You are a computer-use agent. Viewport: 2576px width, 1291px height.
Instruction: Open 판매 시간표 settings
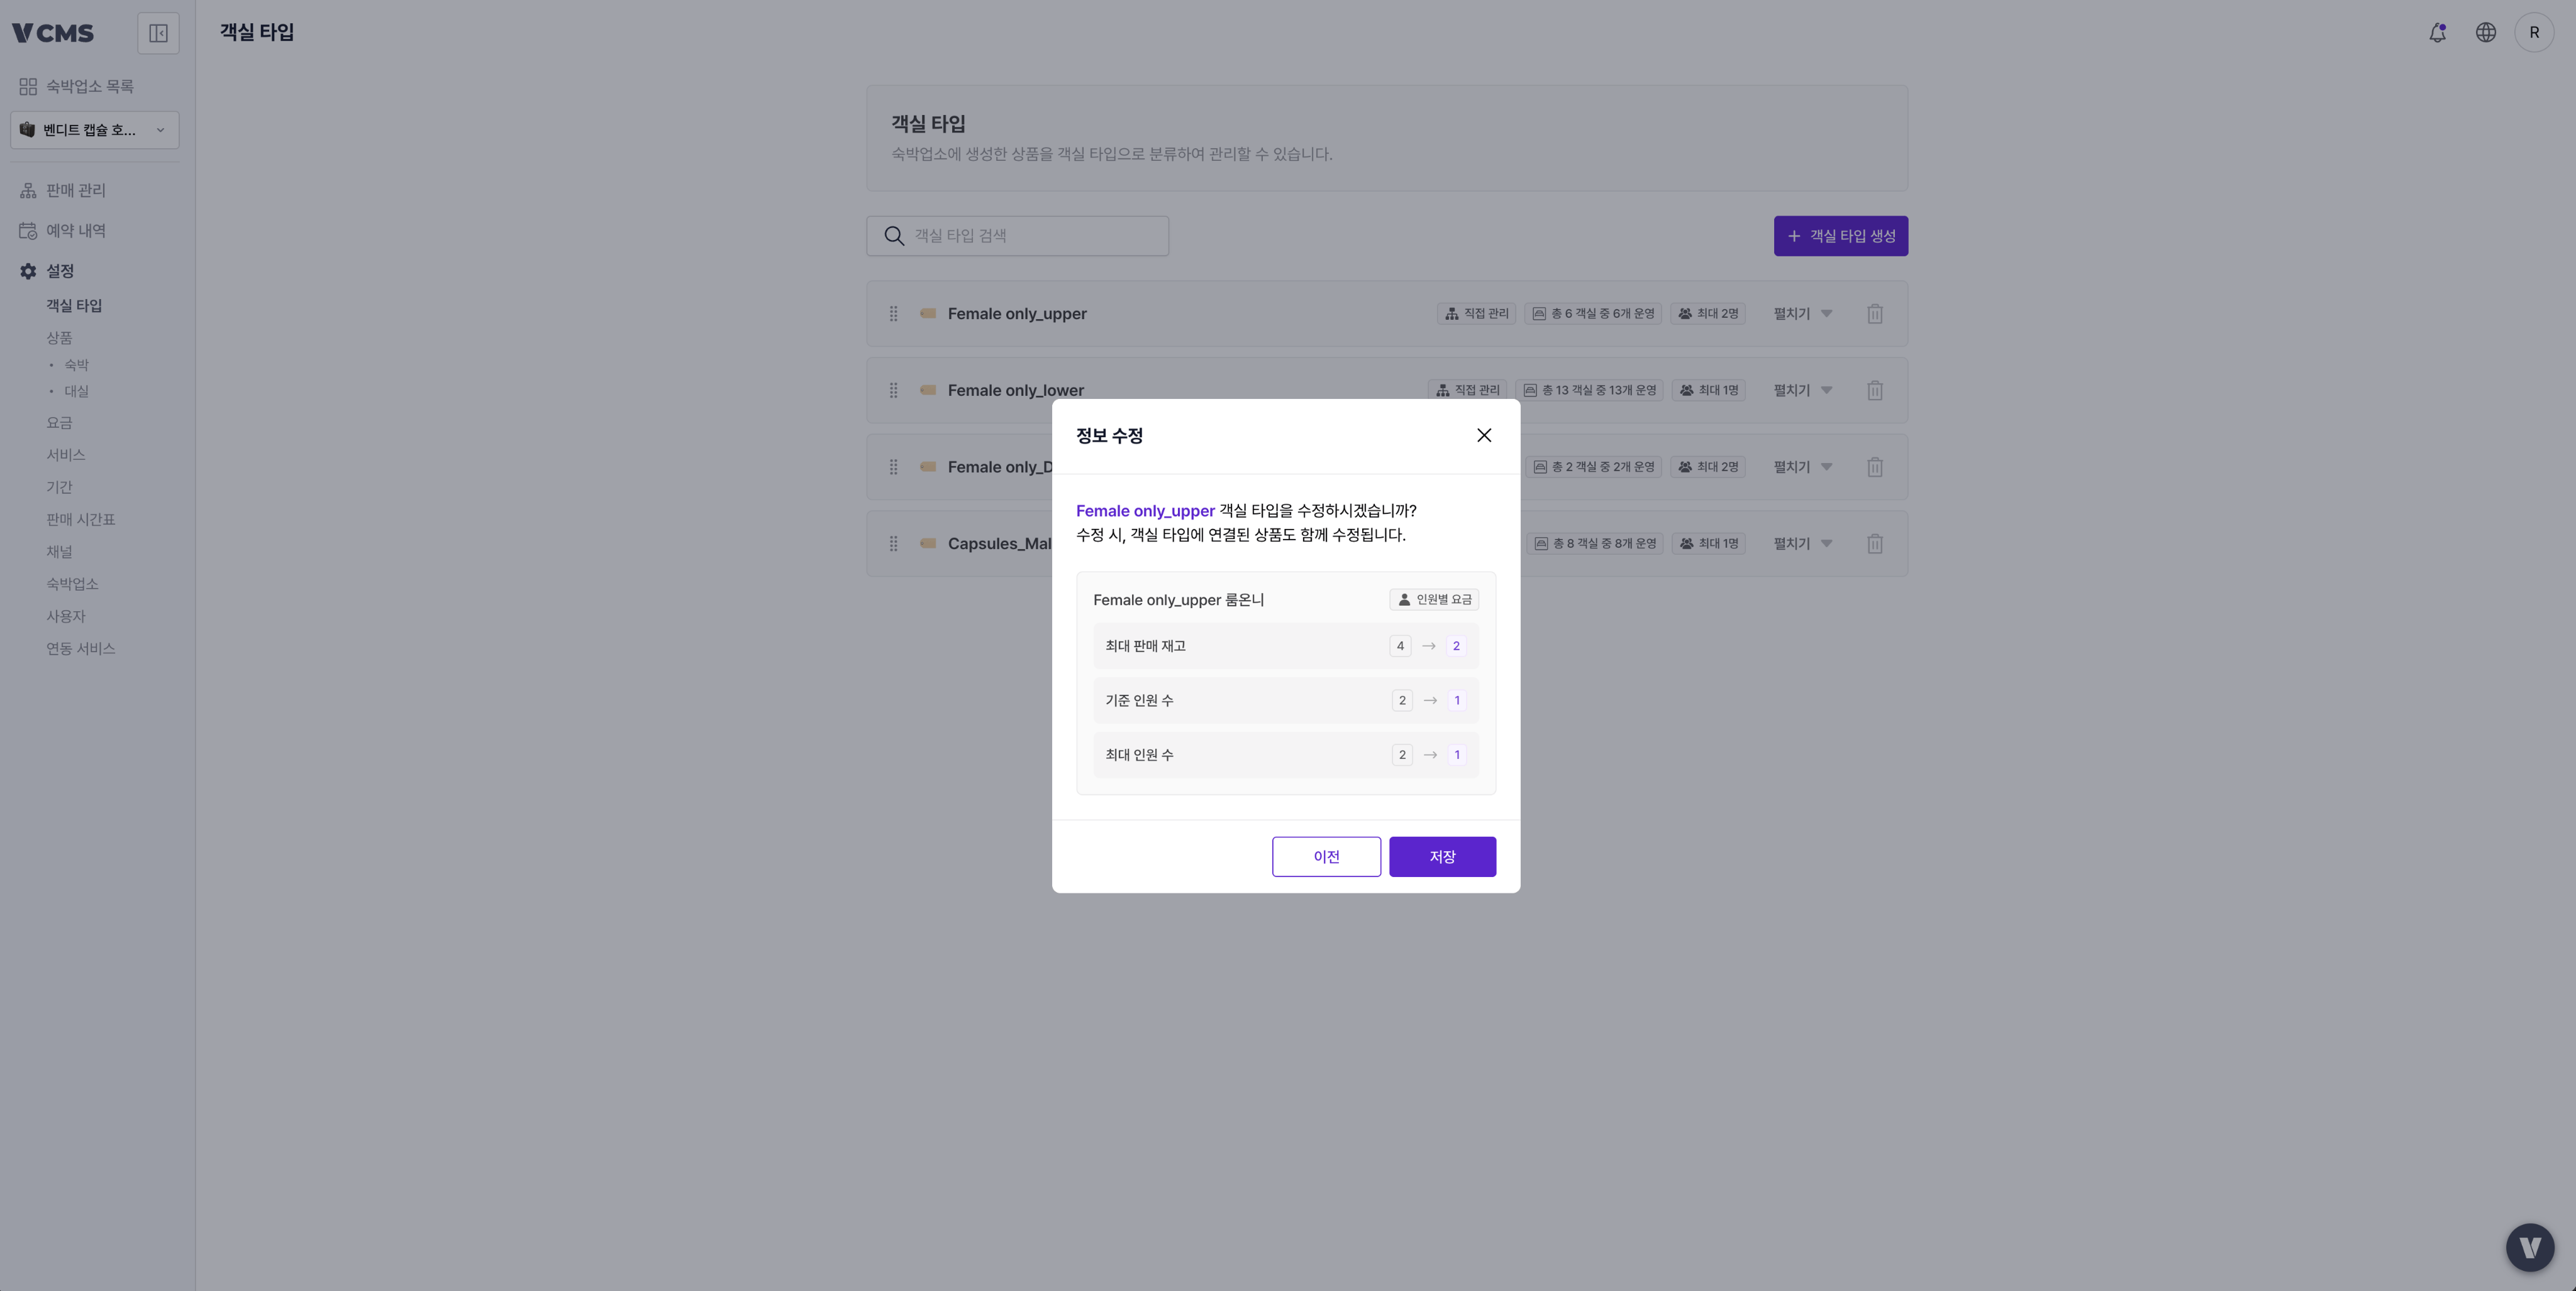tap(81, 521)
